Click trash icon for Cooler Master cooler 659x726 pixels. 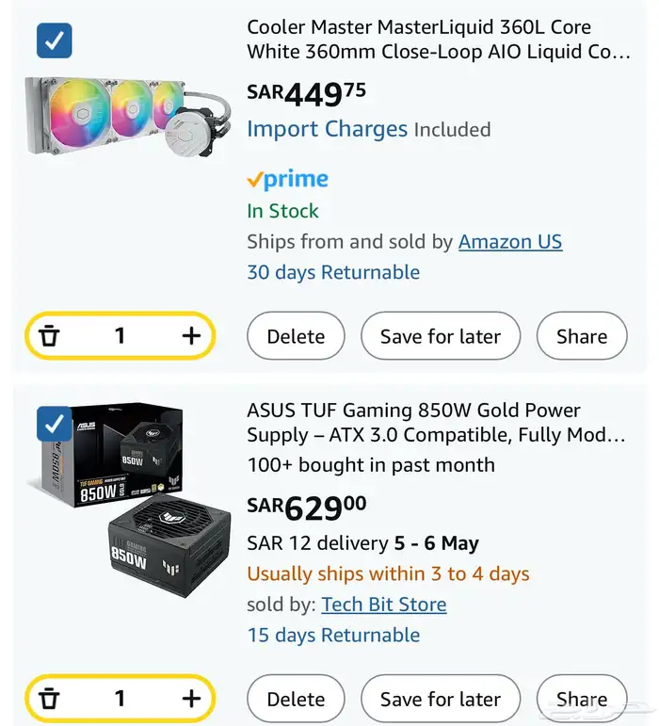point(50,336)
